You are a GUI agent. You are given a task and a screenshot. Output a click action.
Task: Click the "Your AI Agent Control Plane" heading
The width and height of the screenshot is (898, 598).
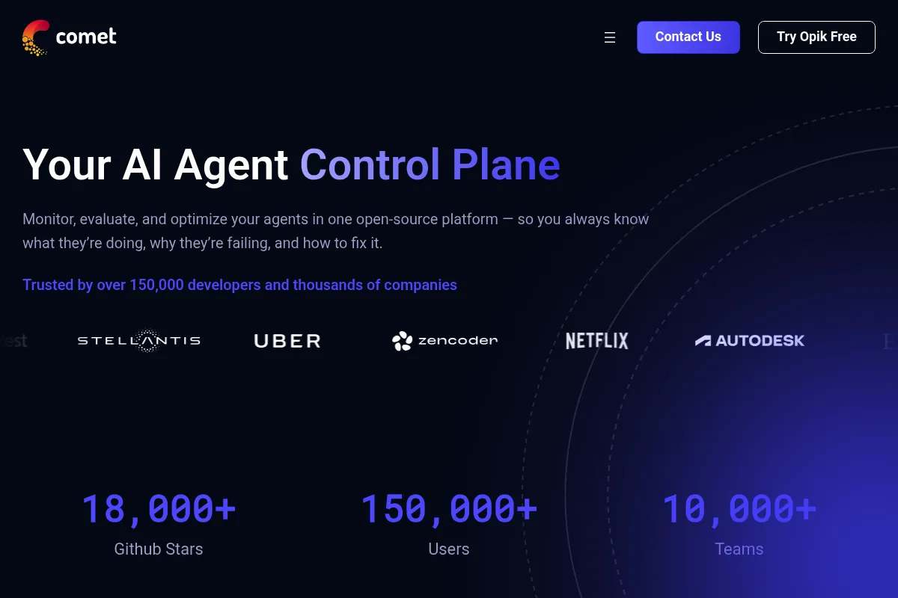coord(291,164)
